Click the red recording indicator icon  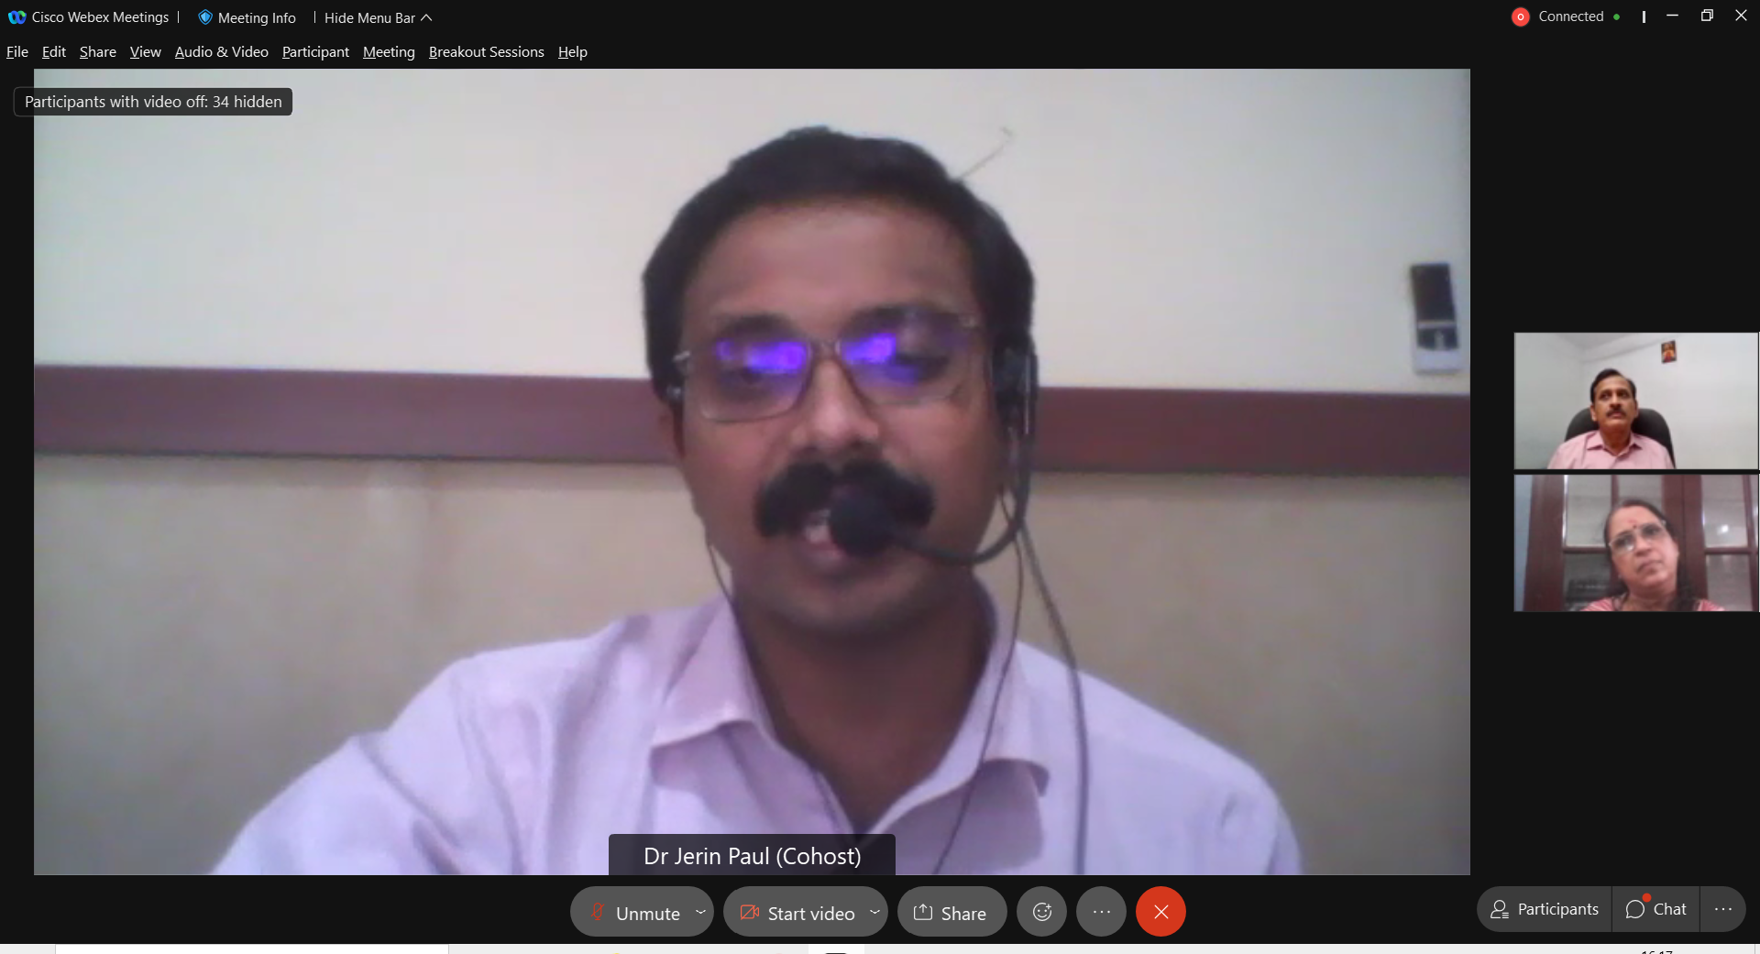coord(1520,17)
